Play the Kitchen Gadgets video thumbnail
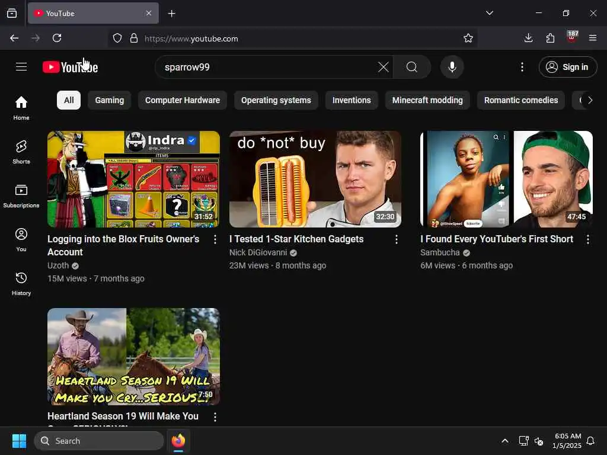 point(315,179)
